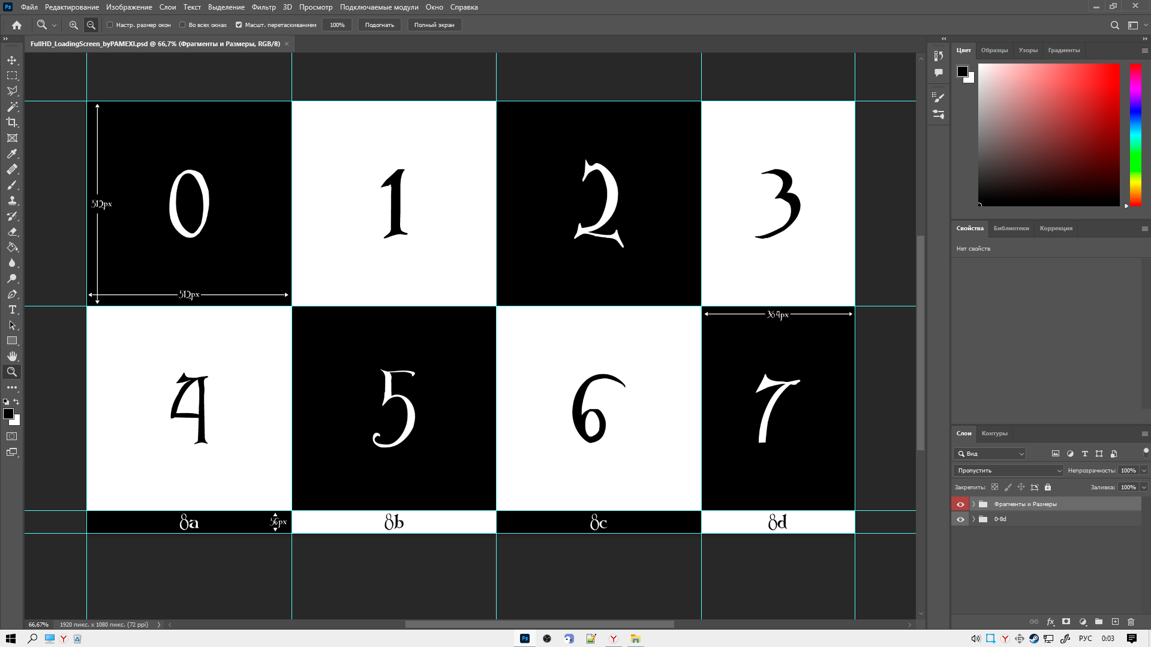
Task: Select the Eraser tool
Action: click(12, 232)
